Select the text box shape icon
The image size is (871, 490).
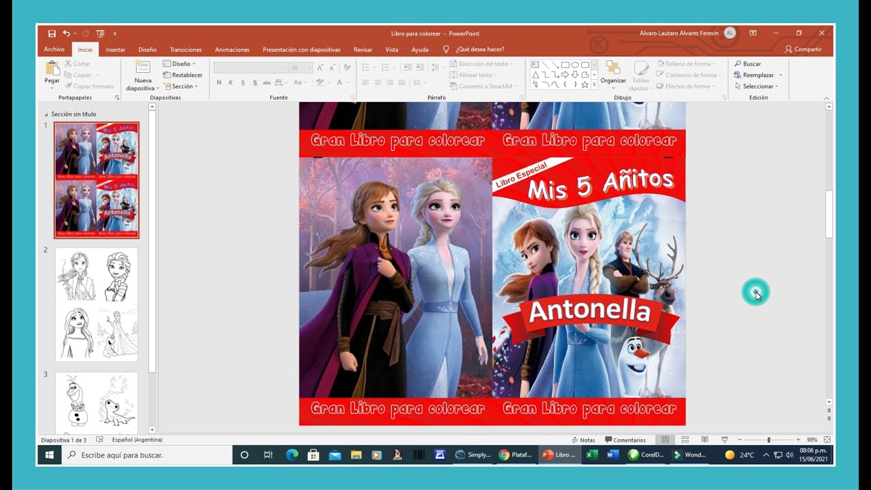536,65
